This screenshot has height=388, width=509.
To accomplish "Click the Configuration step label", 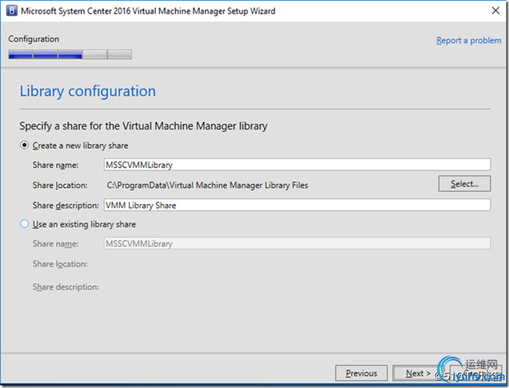I will click(x=33, y=39).
